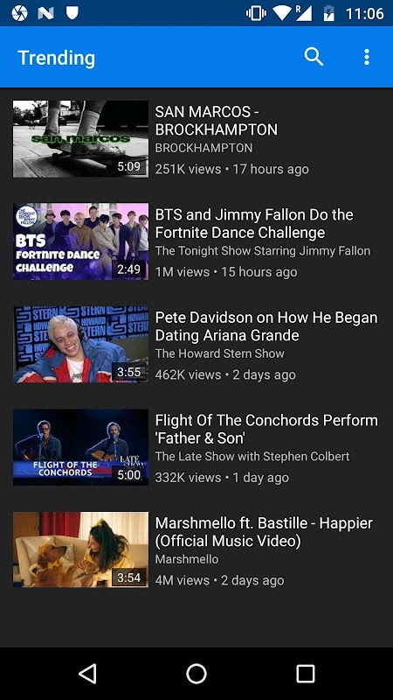Open the three-dot overflow menu

click(366, 57)
